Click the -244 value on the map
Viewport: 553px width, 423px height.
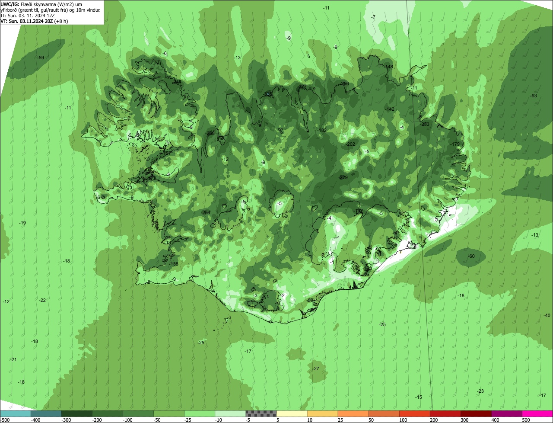(177, 82)
